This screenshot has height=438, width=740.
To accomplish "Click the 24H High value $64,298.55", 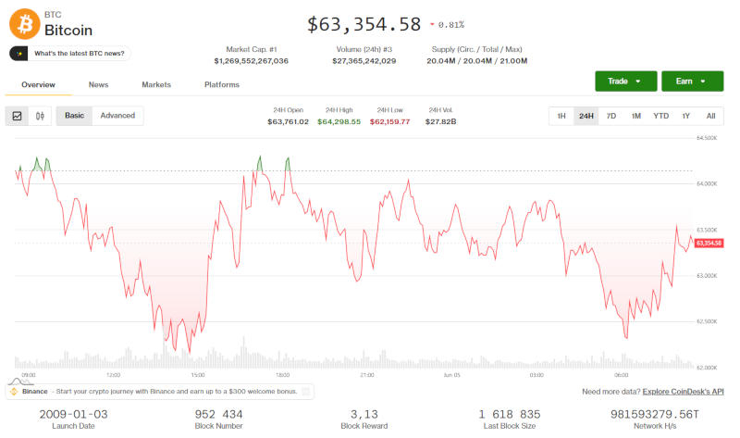I will coord(339,122).
